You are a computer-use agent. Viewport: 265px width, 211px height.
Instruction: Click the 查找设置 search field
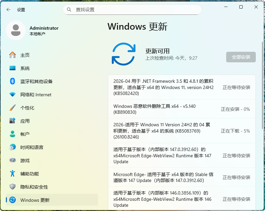132,10
